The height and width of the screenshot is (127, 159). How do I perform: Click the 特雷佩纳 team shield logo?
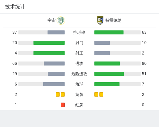tap(100, 20)
